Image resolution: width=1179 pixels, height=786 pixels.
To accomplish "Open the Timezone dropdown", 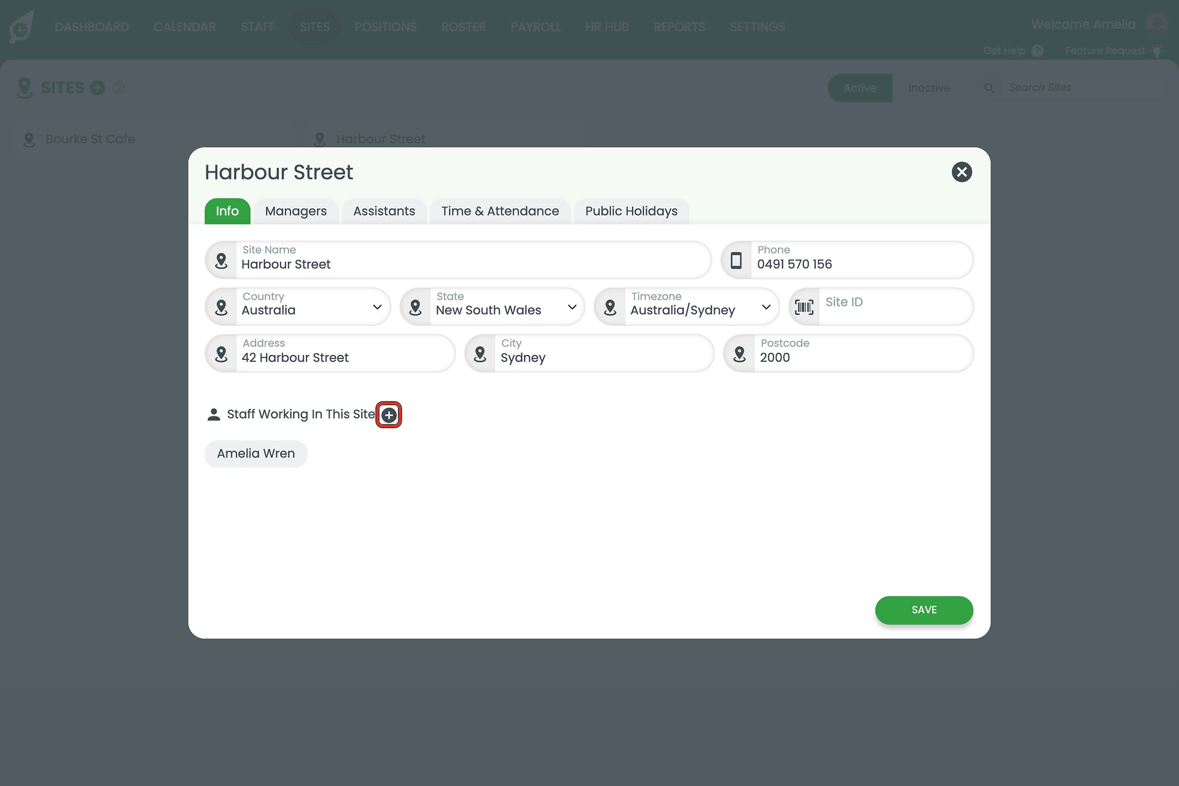I will tap(687, 306).
